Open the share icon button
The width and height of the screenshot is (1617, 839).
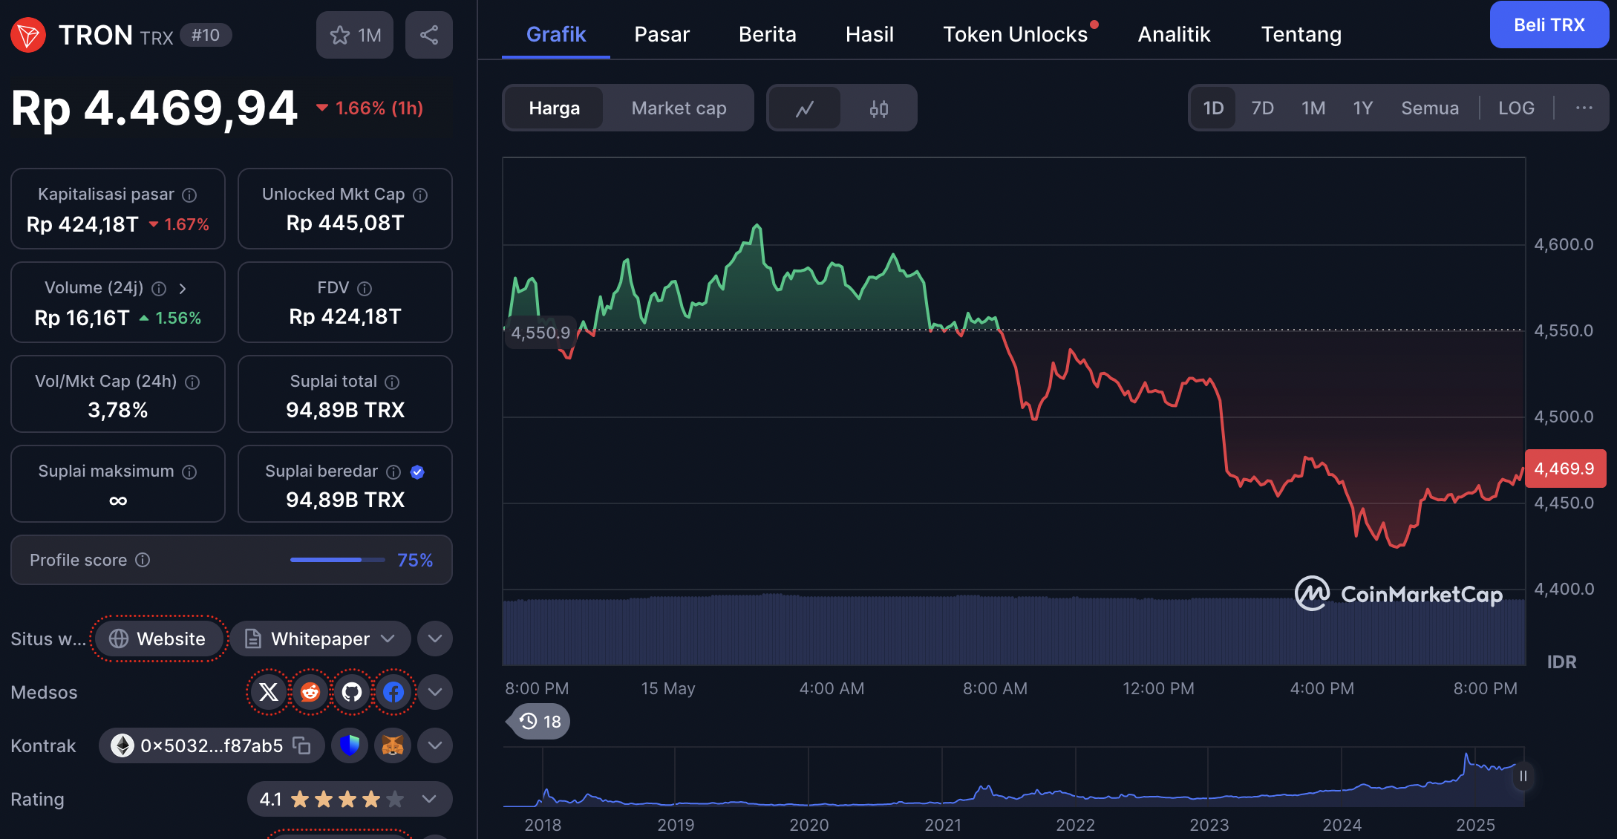pos(429,35)
